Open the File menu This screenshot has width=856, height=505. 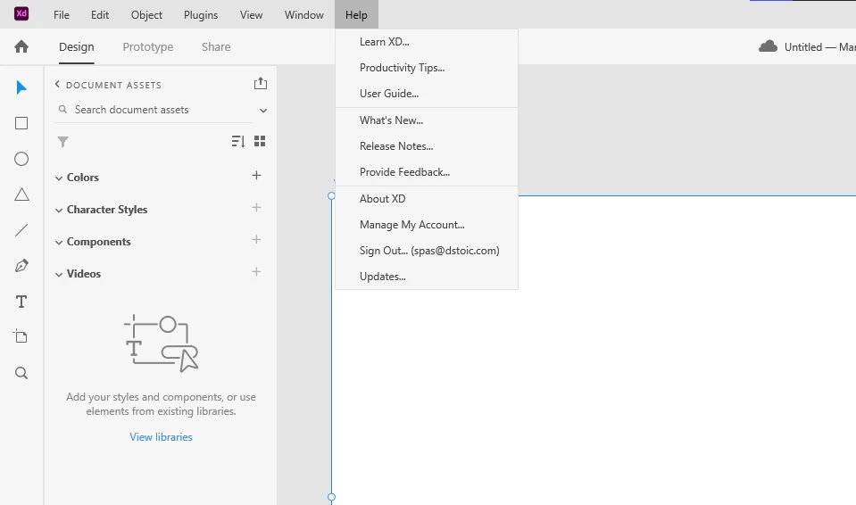coord(61,15)
